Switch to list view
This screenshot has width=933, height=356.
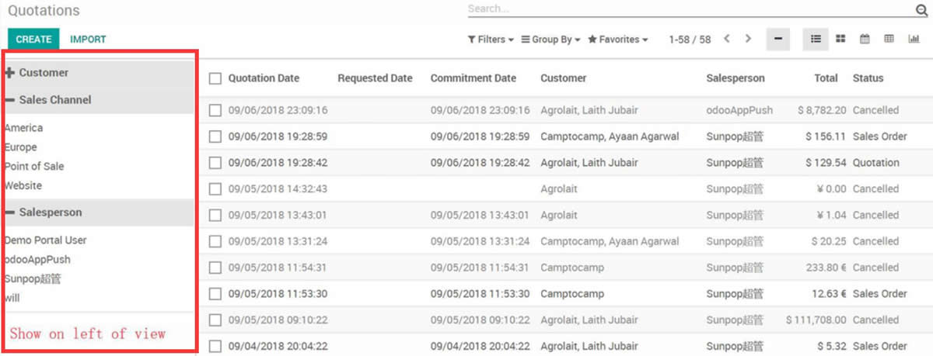(816, 39)
